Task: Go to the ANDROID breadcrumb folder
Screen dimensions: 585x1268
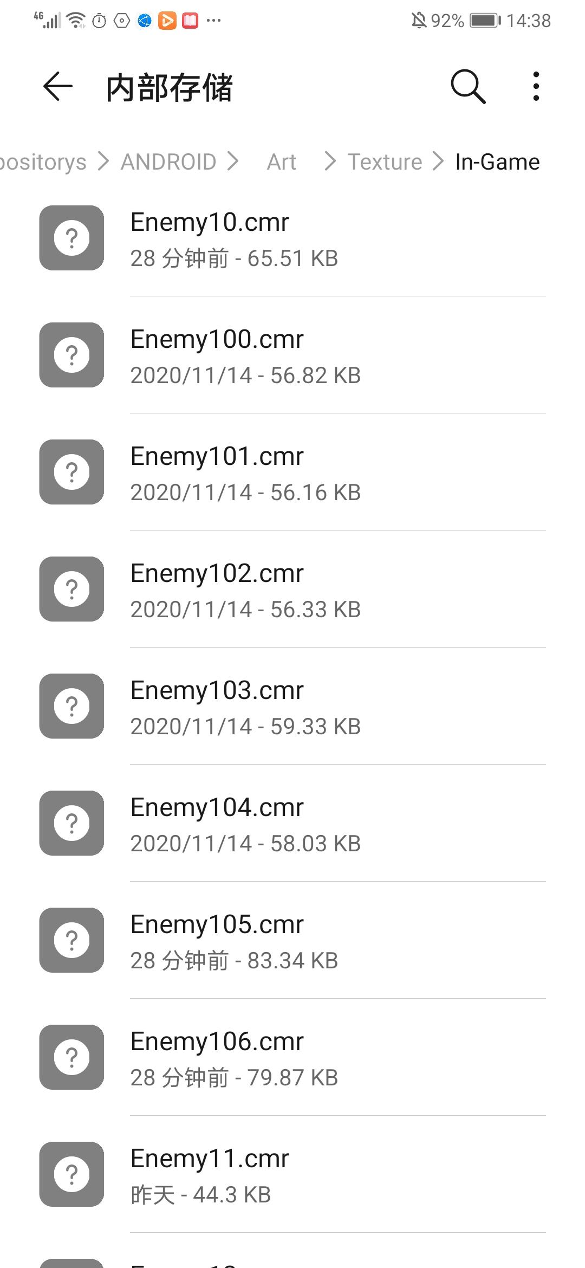Action: coord(168,161)
